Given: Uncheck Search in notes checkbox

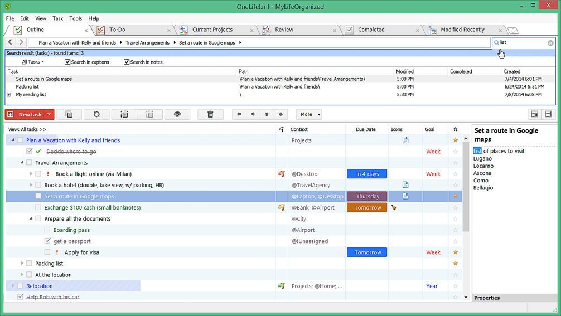Looking at the screenshot, I should pyautogui.click(x=126, y=62).
